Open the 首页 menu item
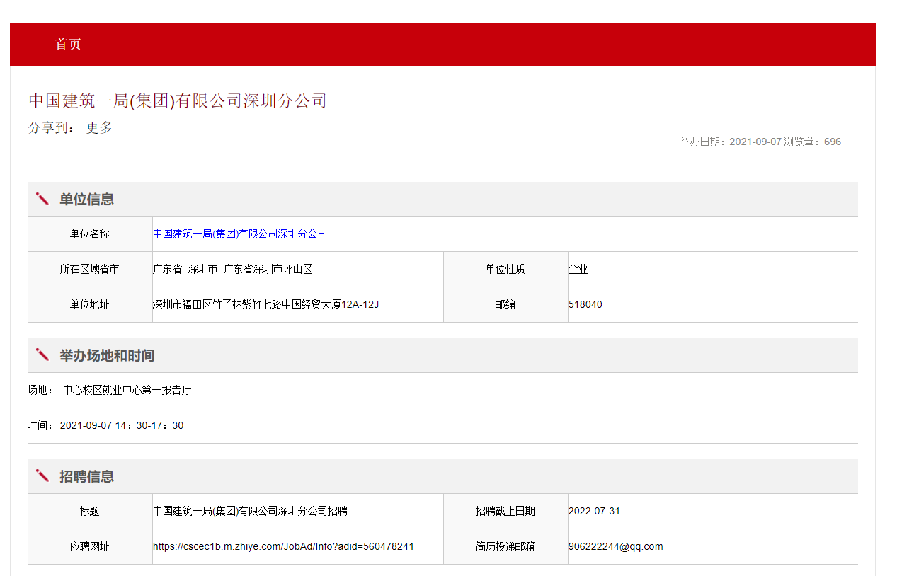914x576 pixels. pyautogui.click(x=68, y=44)
